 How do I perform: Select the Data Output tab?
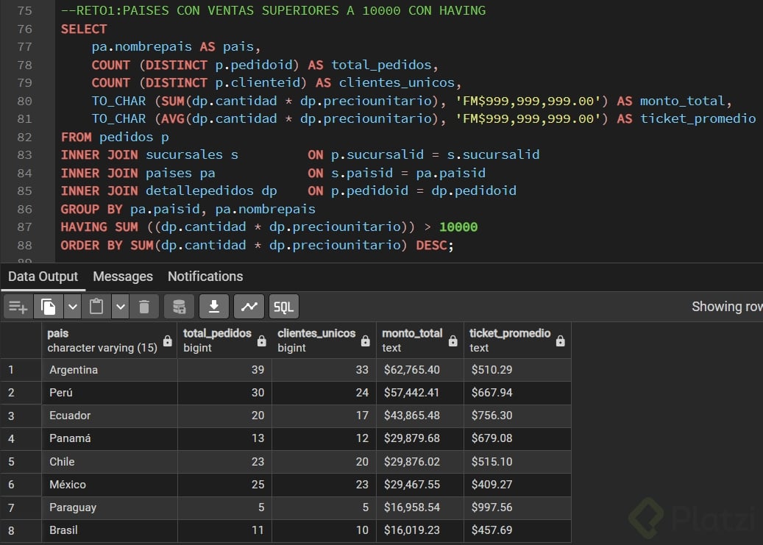click(43, 277)
